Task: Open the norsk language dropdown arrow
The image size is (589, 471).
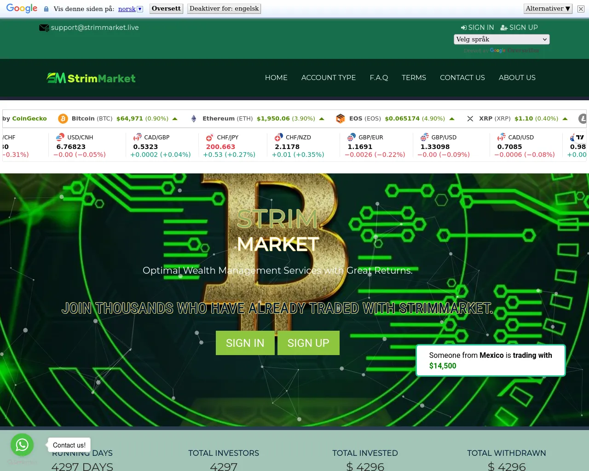Action: coord(140,9)
